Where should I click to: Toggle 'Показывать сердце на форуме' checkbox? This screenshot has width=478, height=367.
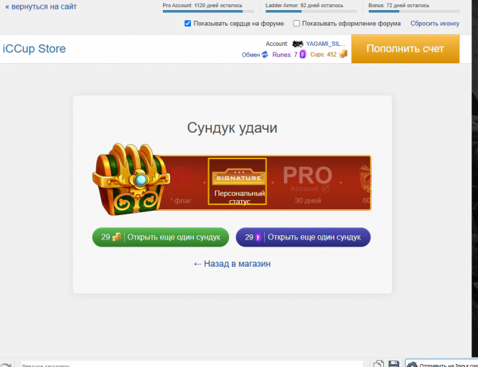click(187, 24)
